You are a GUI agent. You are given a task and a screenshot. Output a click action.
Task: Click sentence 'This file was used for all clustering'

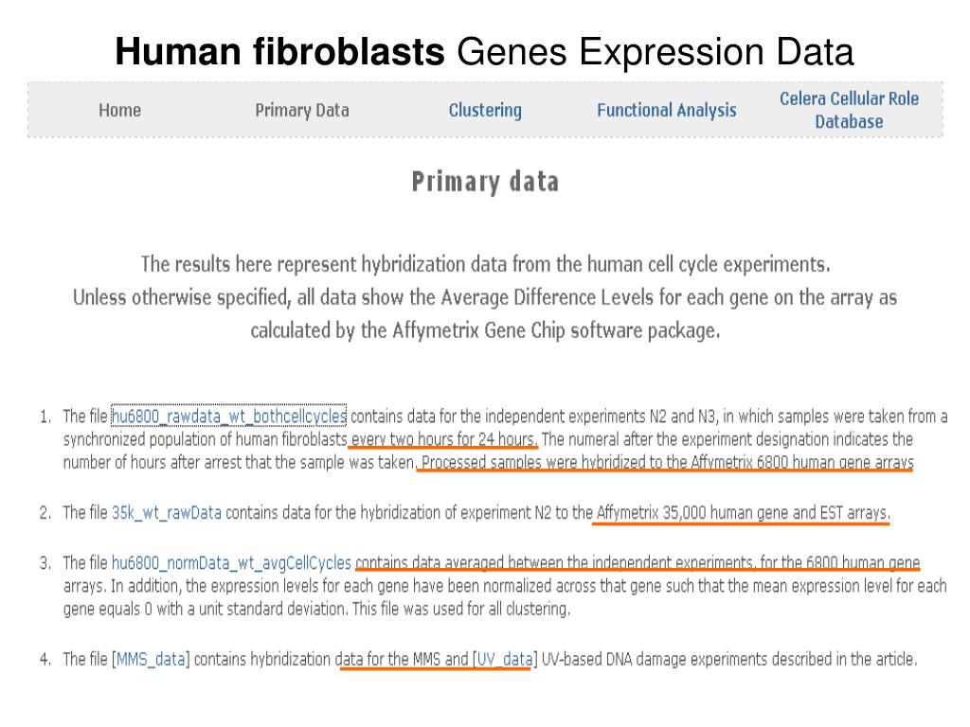pos(461,609)
